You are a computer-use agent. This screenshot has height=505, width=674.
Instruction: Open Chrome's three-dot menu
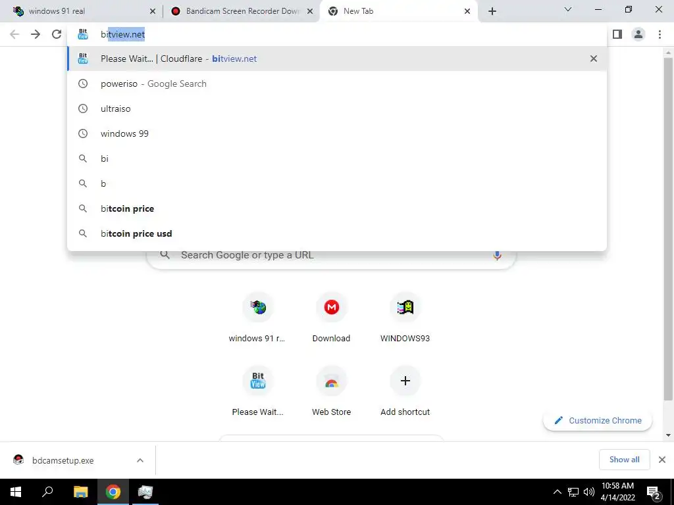click(x=660, y=34)
